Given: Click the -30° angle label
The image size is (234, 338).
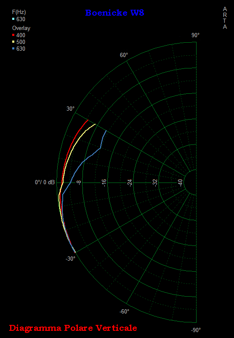Looking at the screenshot, I should click(70, 259).
